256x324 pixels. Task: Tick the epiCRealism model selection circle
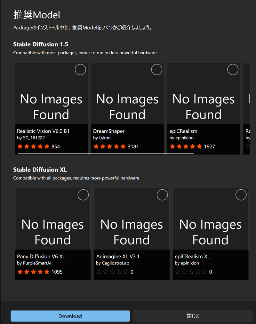(x=233, y=70)
